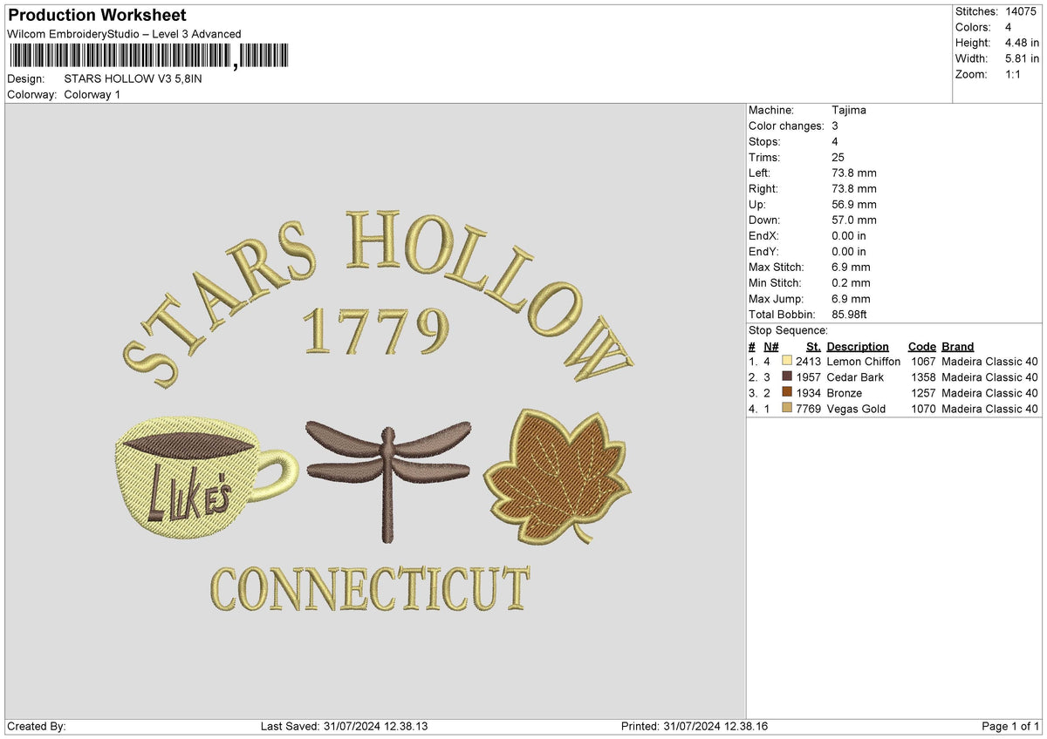Click the 'St.' column header
This screenshot has width=1047, height=739.
coord(813,346)
